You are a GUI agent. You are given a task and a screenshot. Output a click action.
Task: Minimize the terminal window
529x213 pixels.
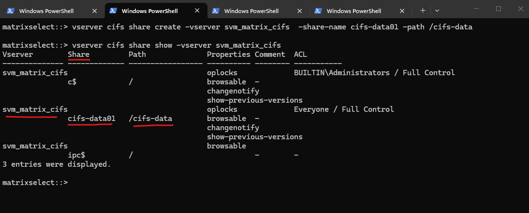476,9
